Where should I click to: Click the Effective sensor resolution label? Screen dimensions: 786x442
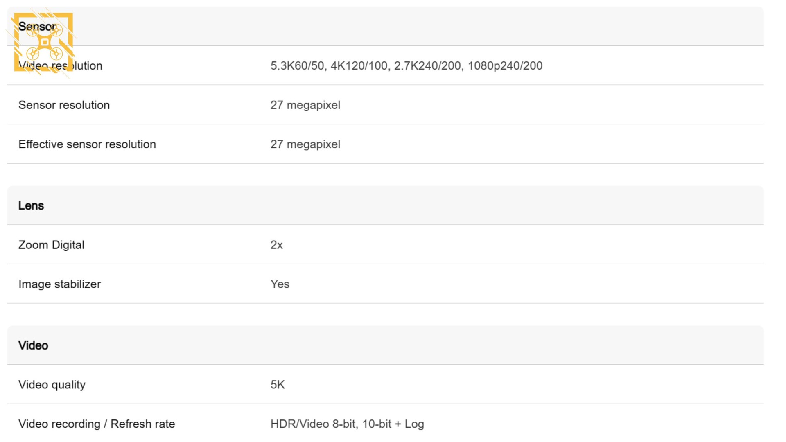click(x=87, y=144)
